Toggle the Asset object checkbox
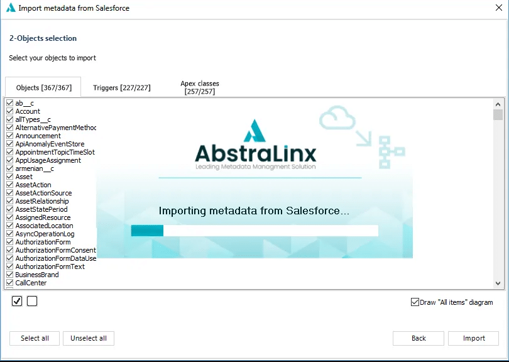 coord(10,177)
